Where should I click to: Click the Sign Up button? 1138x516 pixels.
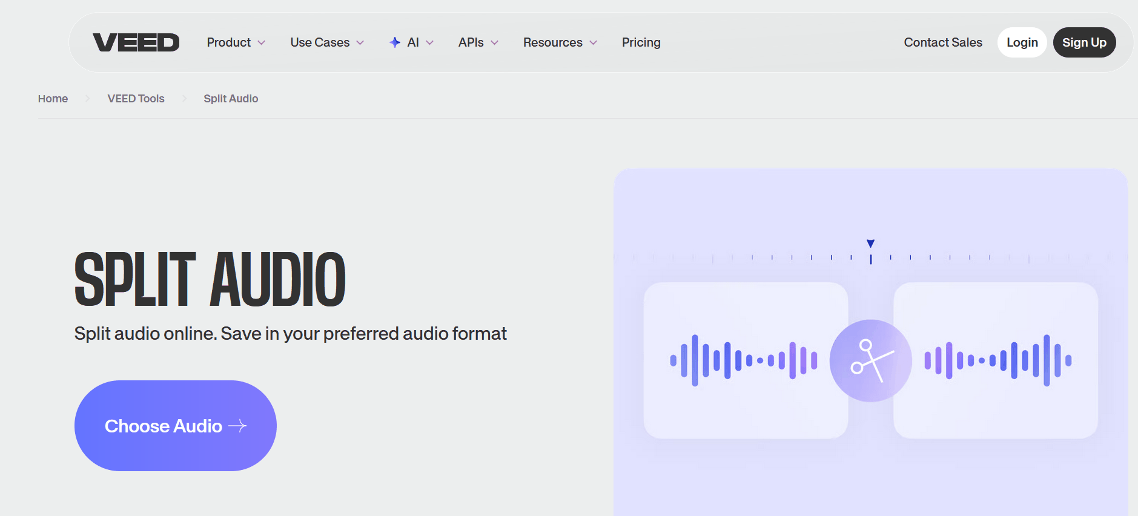pyautogui.click(x=1083, y=42)
